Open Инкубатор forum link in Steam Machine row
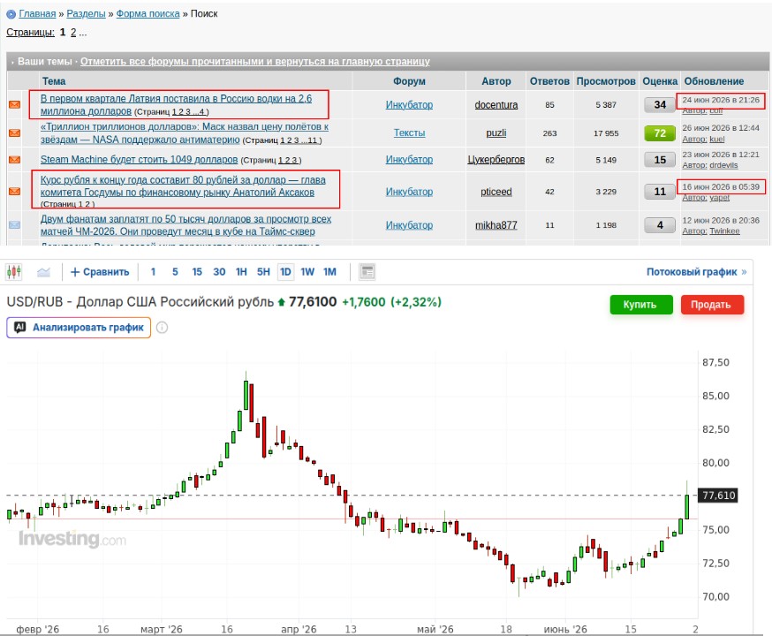 409,160
